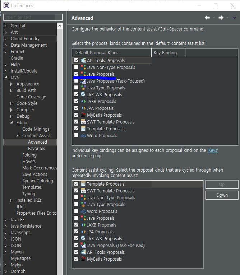The height and width of the screenshot is (275, 240).
Task: Click the MyBatis Proposals icon in cycling list
Action: pos(83,259)
